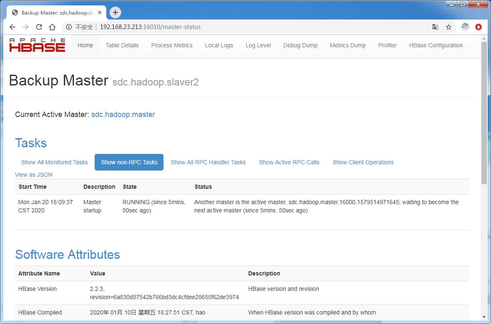Screen dimensions: 491x324
Task: Click the browser forward arrow
Action: pyautogui.click(x=26, y=27)
